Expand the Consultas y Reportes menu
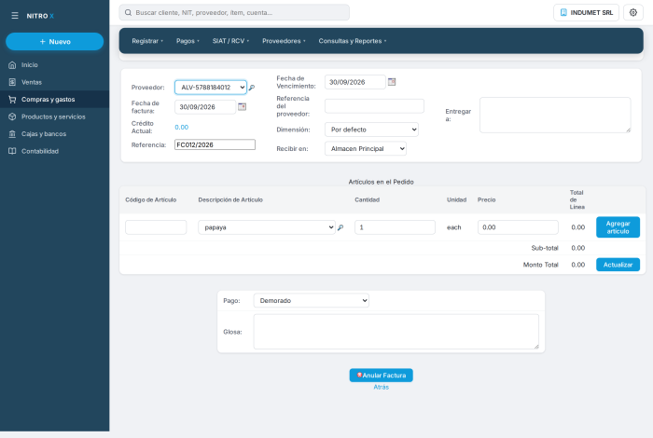The height and width of the screenshot is (438, 653). click(x=353, y=41)
